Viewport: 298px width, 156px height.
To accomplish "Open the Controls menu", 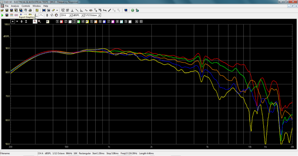I will [x=26, y=6].
